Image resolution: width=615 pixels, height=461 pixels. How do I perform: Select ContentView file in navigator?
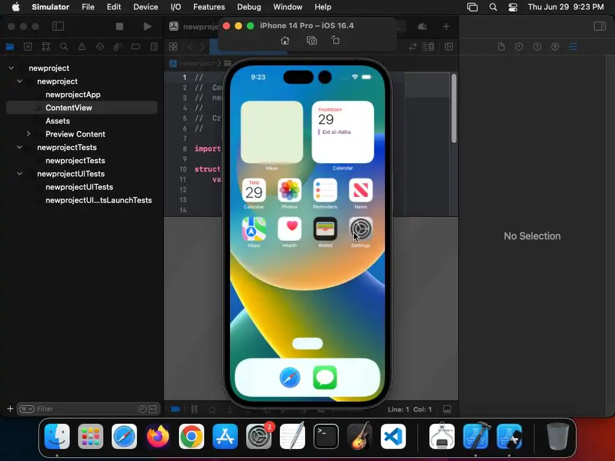82,107
